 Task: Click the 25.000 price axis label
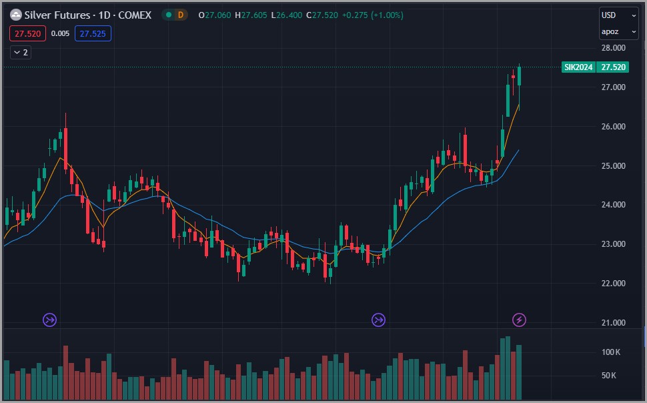pos(613,166)
